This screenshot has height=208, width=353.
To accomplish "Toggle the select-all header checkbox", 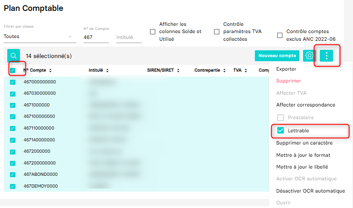I will click(13, 70).
